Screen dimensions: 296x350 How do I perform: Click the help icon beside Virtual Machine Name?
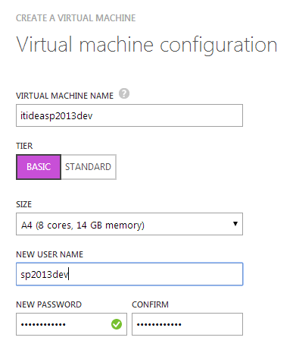[124, 93]
